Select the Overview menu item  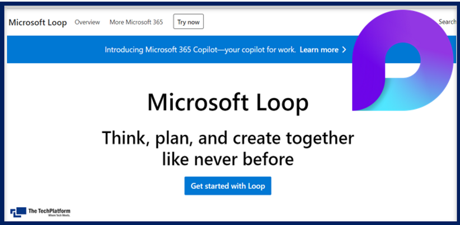tap(87, 22)
